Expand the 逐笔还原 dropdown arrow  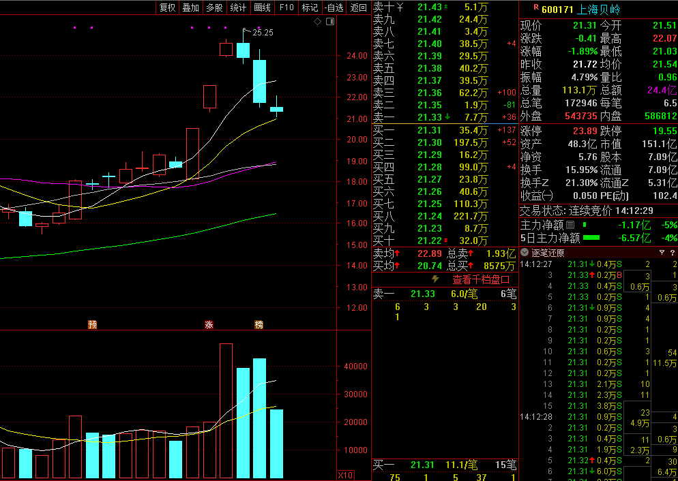(x=525, y=253)
